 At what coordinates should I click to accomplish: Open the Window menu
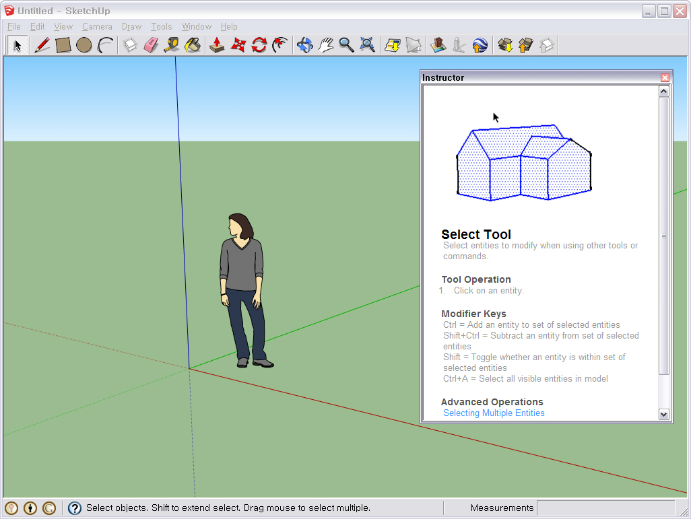[x=197, y=26]
